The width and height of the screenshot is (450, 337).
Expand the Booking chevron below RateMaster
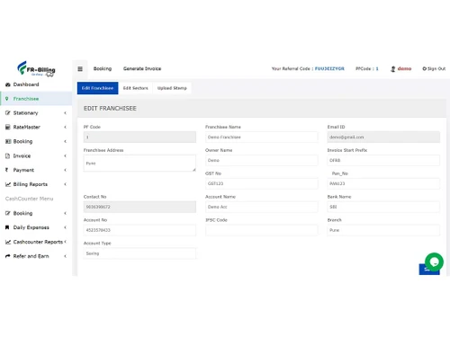pyautogui.click(x=65, y=141)
